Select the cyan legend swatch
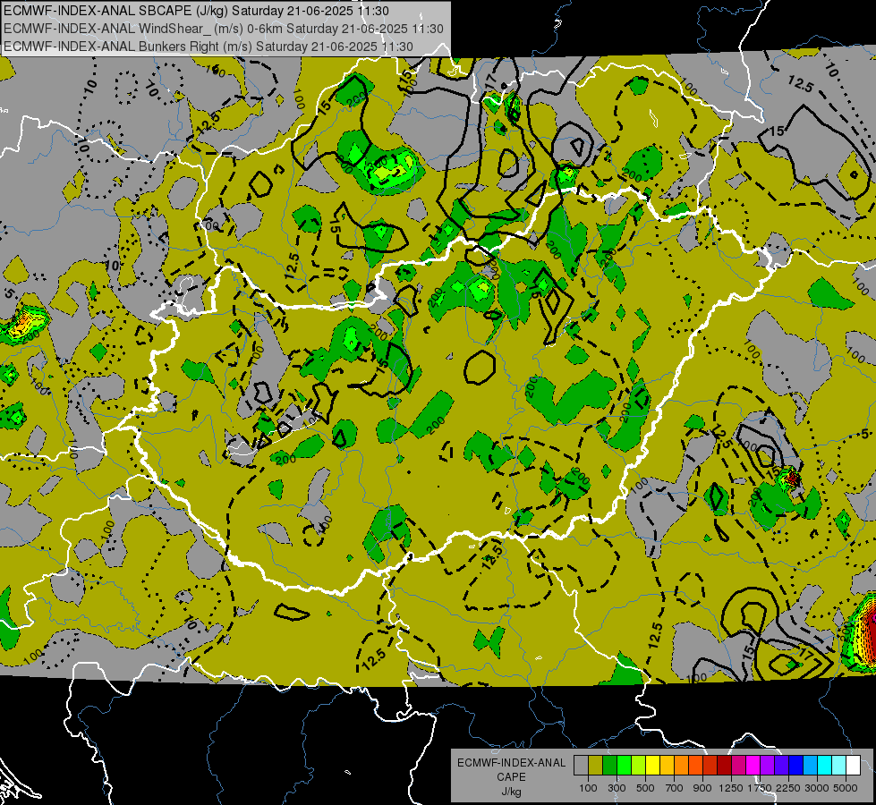Image resolution: width=876 pixels, height=805 pixels. click(825, 765)
